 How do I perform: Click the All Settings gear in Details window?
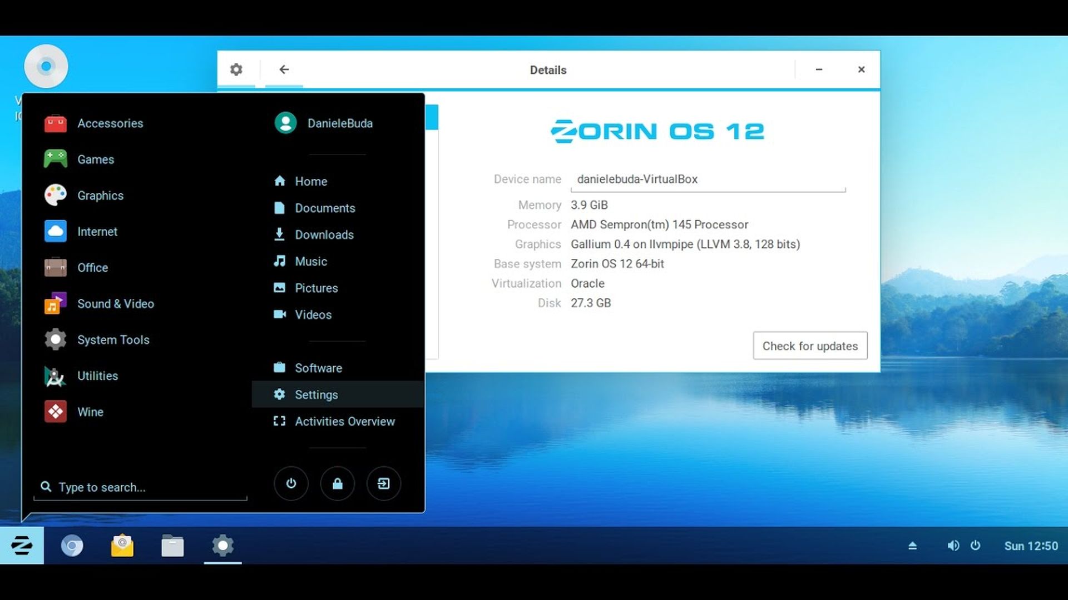point(236,69)
